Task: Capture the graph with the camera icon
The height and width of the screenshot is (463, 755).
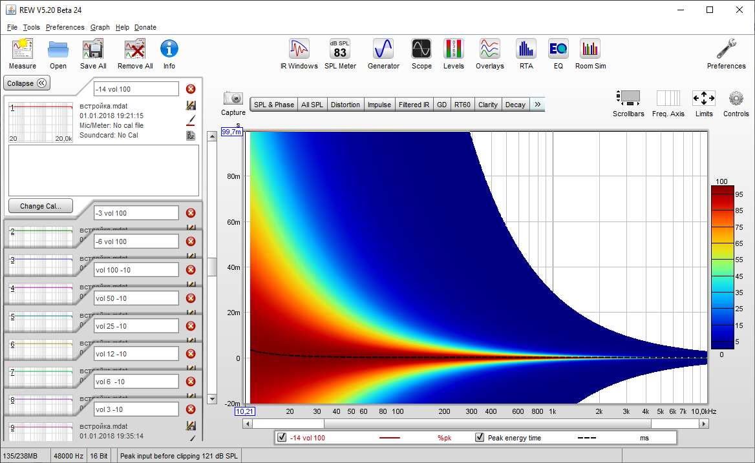Action: (x=233, y=99)
